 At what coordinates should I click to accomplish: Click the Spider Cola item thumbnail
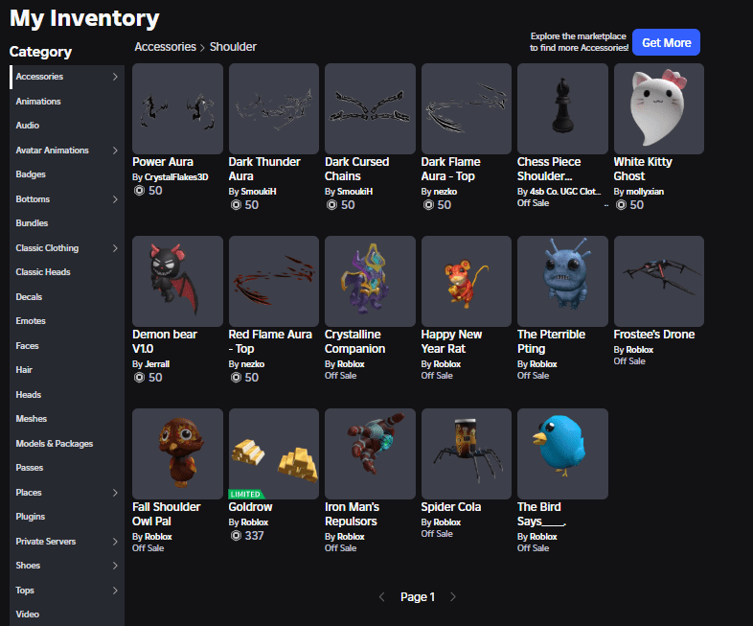pyautogui.click(x=466, y=453)
